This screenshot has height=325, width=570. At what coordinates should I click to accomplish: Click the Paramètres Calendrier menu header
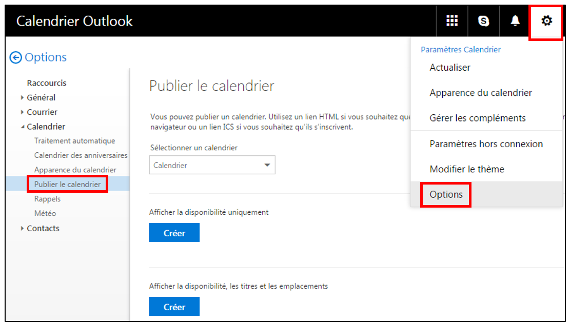(461, 49)
